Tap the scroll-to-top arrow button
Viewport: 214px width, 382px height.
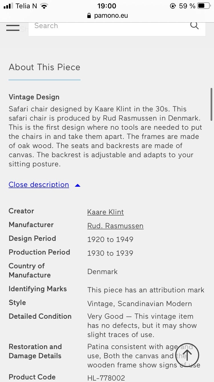(x=187, y=355)
